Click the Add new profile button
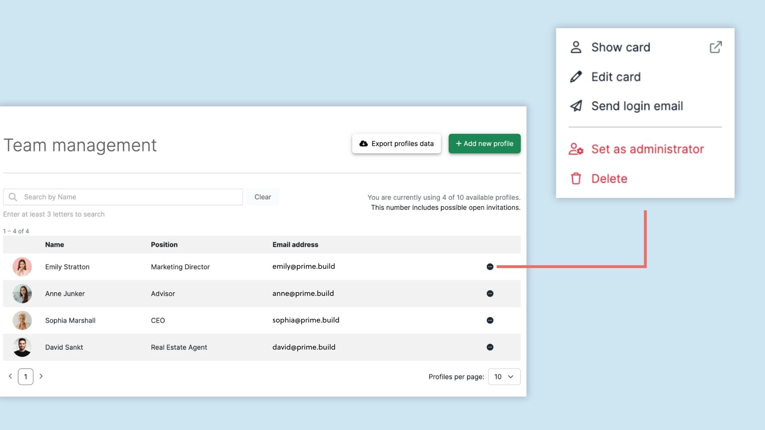This screenshot has height=430, width=765. click(484, 144)
